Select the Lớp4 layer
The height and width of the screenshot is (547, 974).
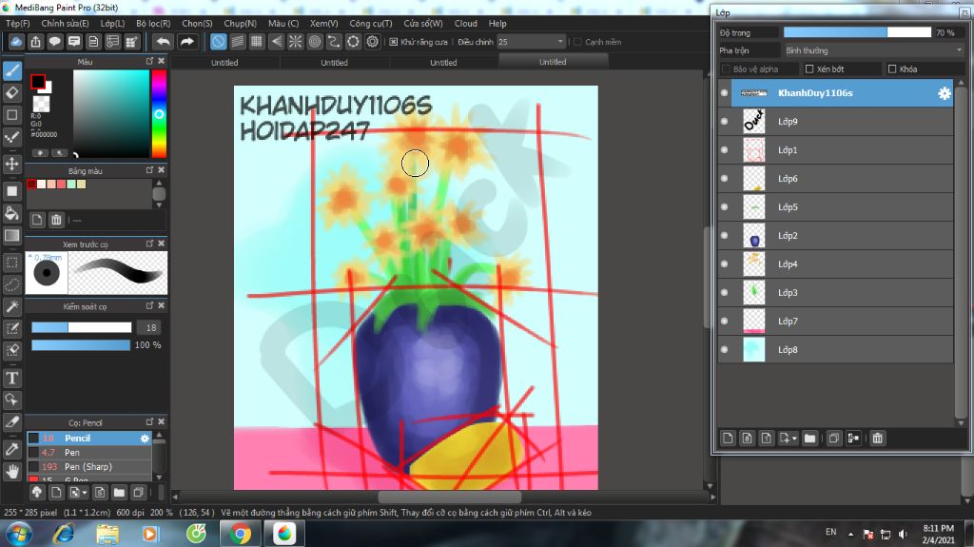pyautogui.click(x=835, y=264)
